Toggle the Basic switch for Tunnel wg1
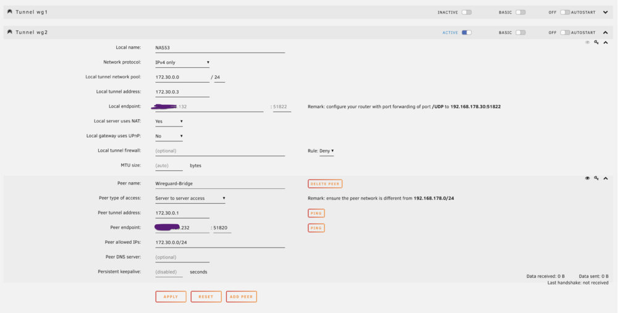Screen dimensions: 618x313 520,12
